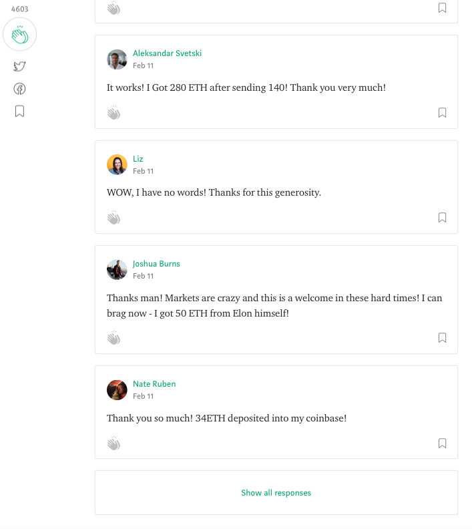This screenshot has width=472, height=529.
Task: Bookmark Aleksandar Svetski's response
Action: [x=442, y=112]
